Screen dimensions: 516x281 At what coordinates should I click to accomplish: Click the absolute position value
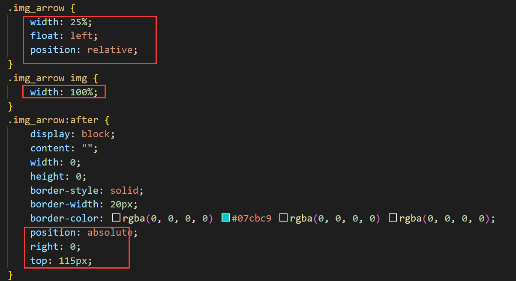click(x=110, y=232)
